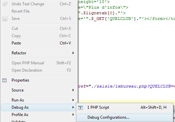Viewport: 175px width, 122px height.
Task: Choose Debug Configurations... entry
Action: click(124, 117)
